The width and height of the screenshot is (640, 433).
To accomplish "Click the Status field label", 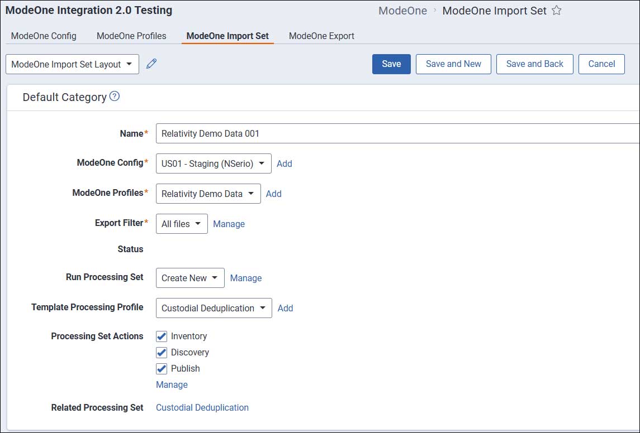I will click(x=131, y=249).
